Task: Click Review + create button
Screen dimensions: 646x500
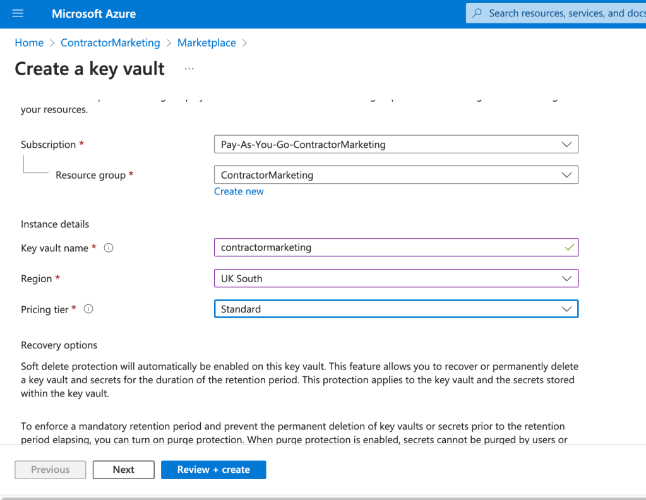Action: click(213, 470)
